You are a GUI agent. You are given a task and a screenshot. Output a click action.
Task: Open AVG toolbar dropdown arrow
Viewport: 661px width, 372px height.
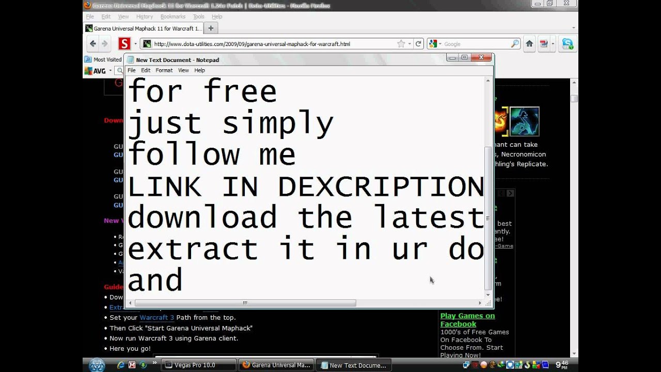coord(110,71)
